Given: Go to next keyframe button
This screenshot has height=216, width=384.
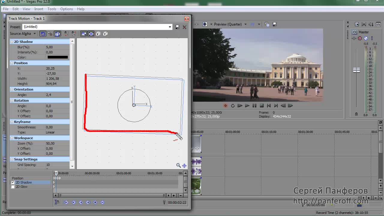Looking at the screenshot, I should (81, 202).
